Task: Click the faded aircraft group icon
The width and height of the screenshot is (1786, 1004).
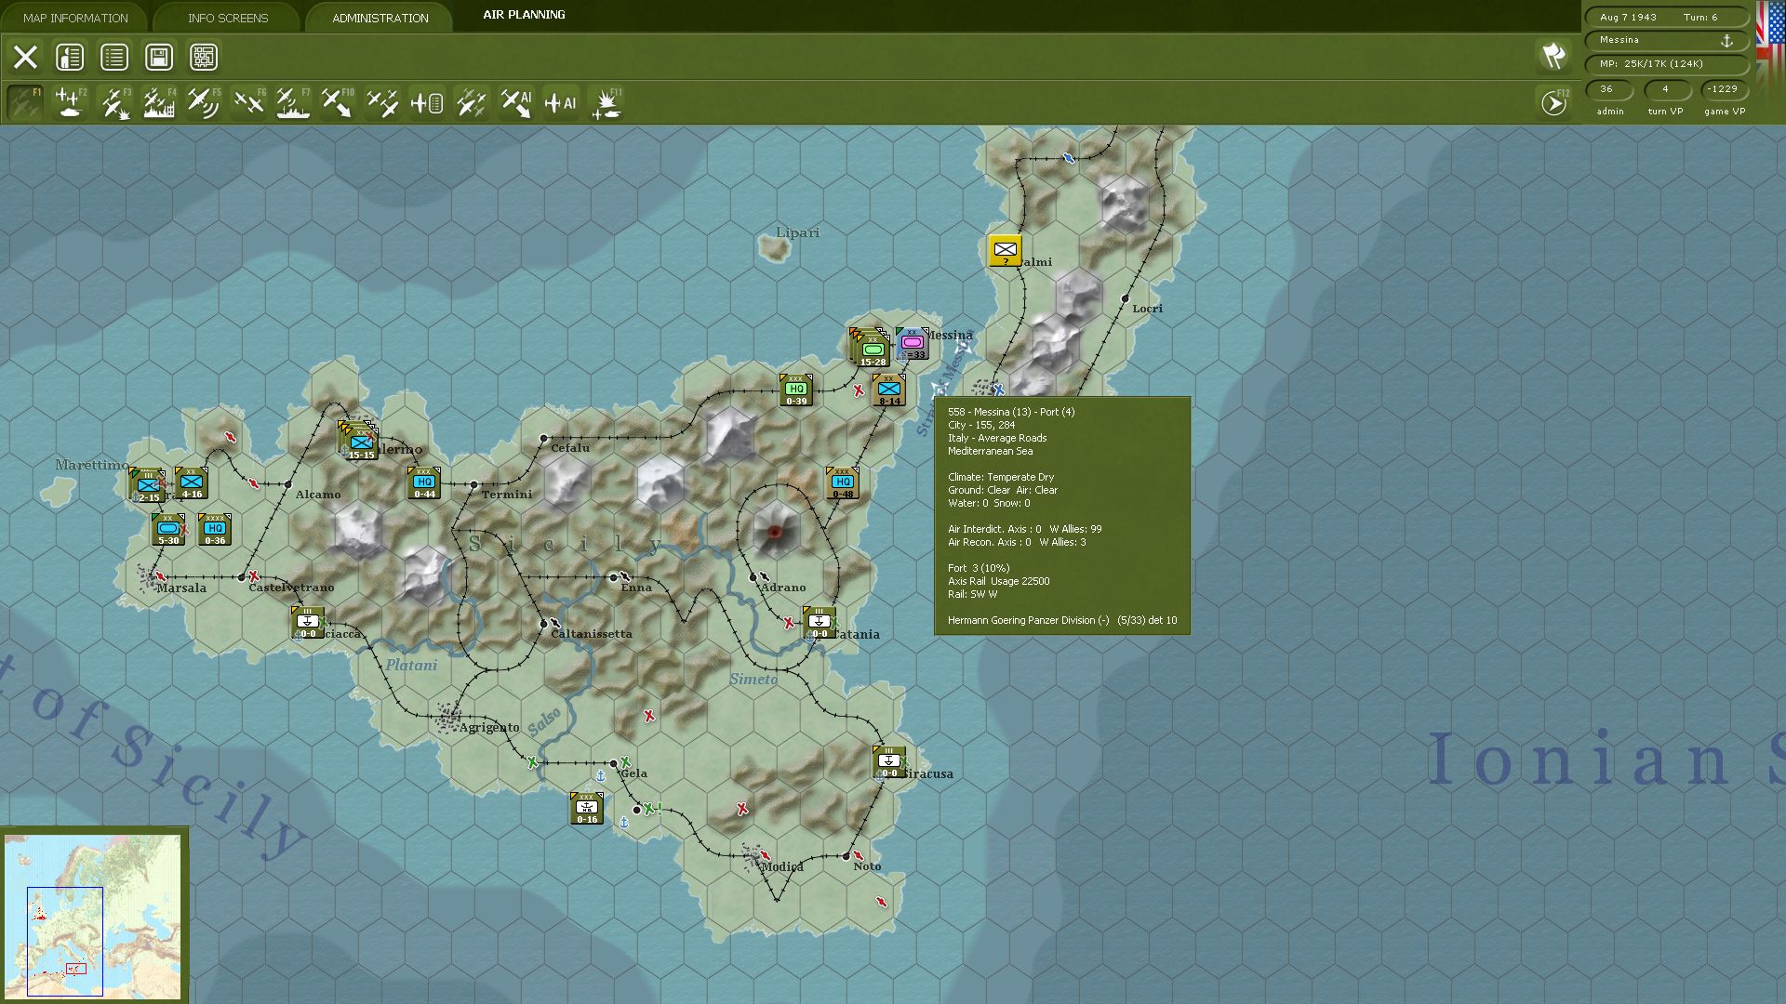Action: pos(472,102)
